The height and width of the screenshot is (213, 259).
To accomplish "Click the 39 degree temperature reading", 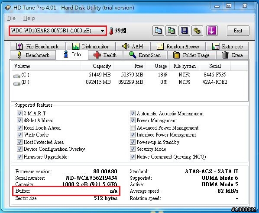I will point(120,31).
